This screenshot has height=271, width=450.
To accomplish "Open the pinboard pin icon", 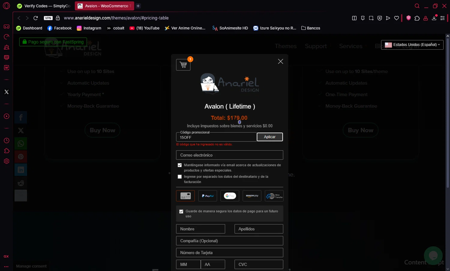I will (x=363, y=18).
